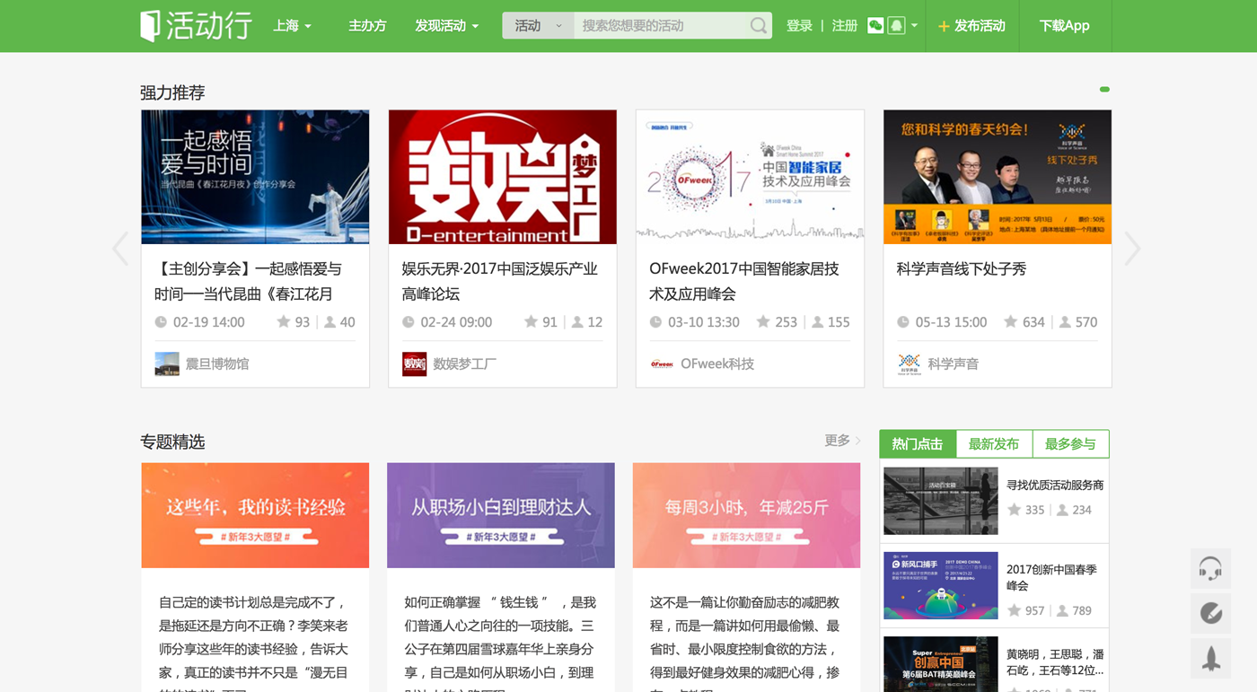Click 数娱梦工厂 organizer logo icon
The height and width of the screenshot is (692, 1257).
tap(414, 364)
